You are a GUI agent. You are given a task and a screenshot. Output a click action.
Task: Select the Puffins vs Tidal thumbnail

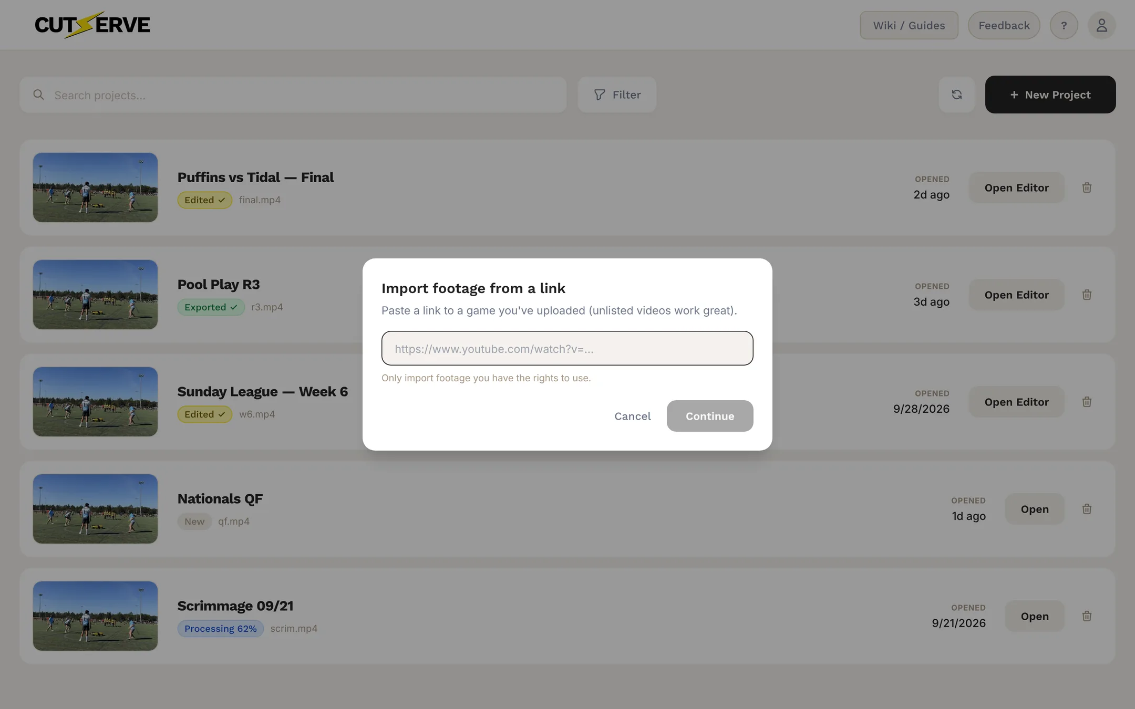pos(95,187)
